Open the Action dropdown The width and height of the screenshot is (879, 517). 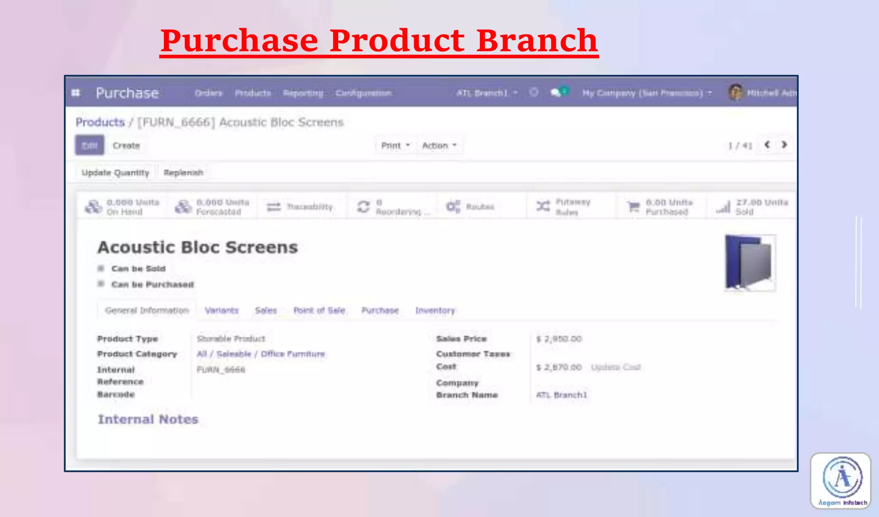pos(439,145)
